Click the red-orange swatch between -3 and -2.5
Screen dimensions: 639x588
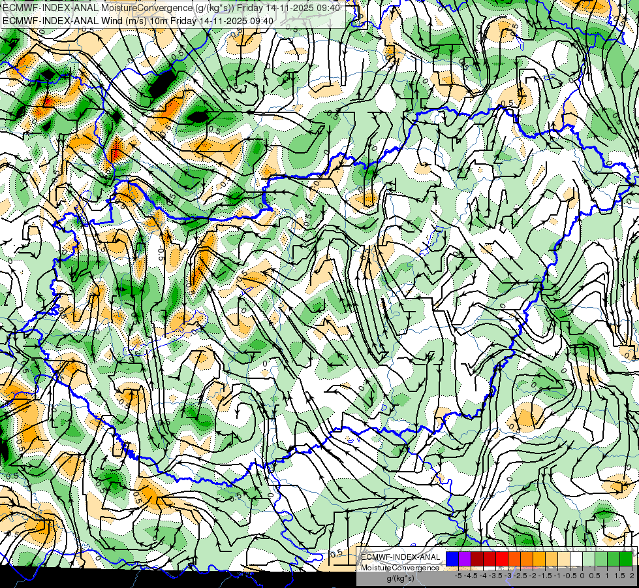[514, 559]
